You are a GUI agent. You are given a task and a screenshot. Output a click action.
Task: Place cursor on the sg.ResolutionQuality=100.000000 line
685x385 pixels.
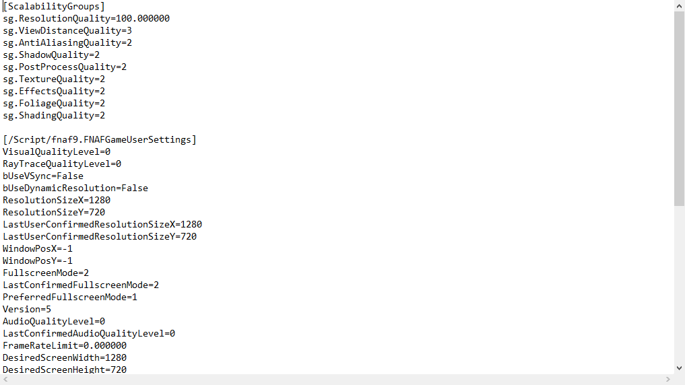click(86, 18)
